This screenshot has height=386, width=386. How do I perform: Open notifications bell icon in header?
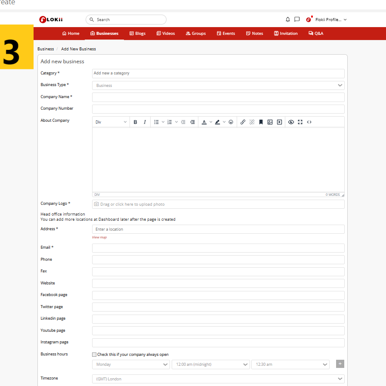tap(288, 20)
